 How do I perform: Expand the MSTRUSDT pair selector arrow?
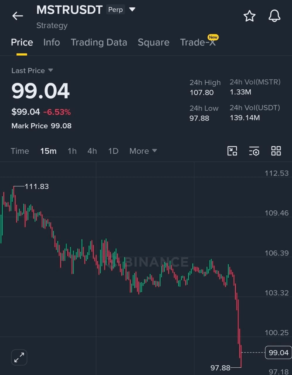click(132, 10)
